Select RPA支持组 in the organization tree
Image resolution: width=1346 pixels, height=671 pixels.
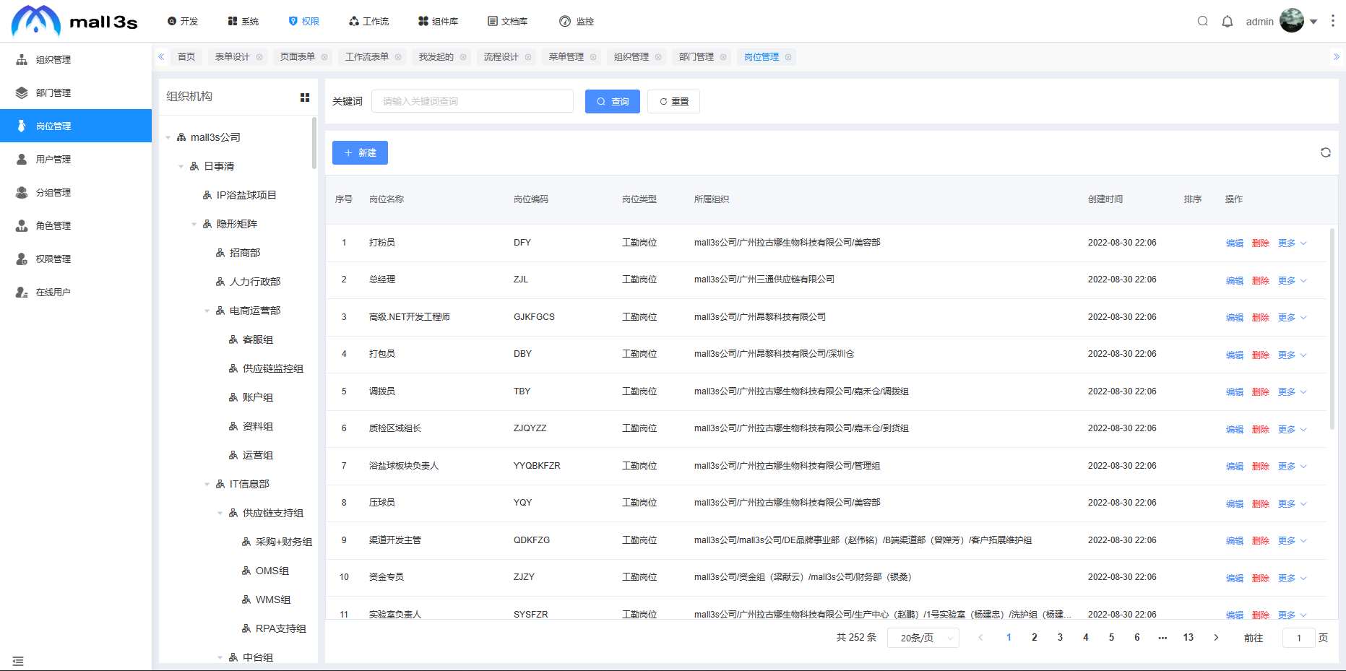[280, 628]
